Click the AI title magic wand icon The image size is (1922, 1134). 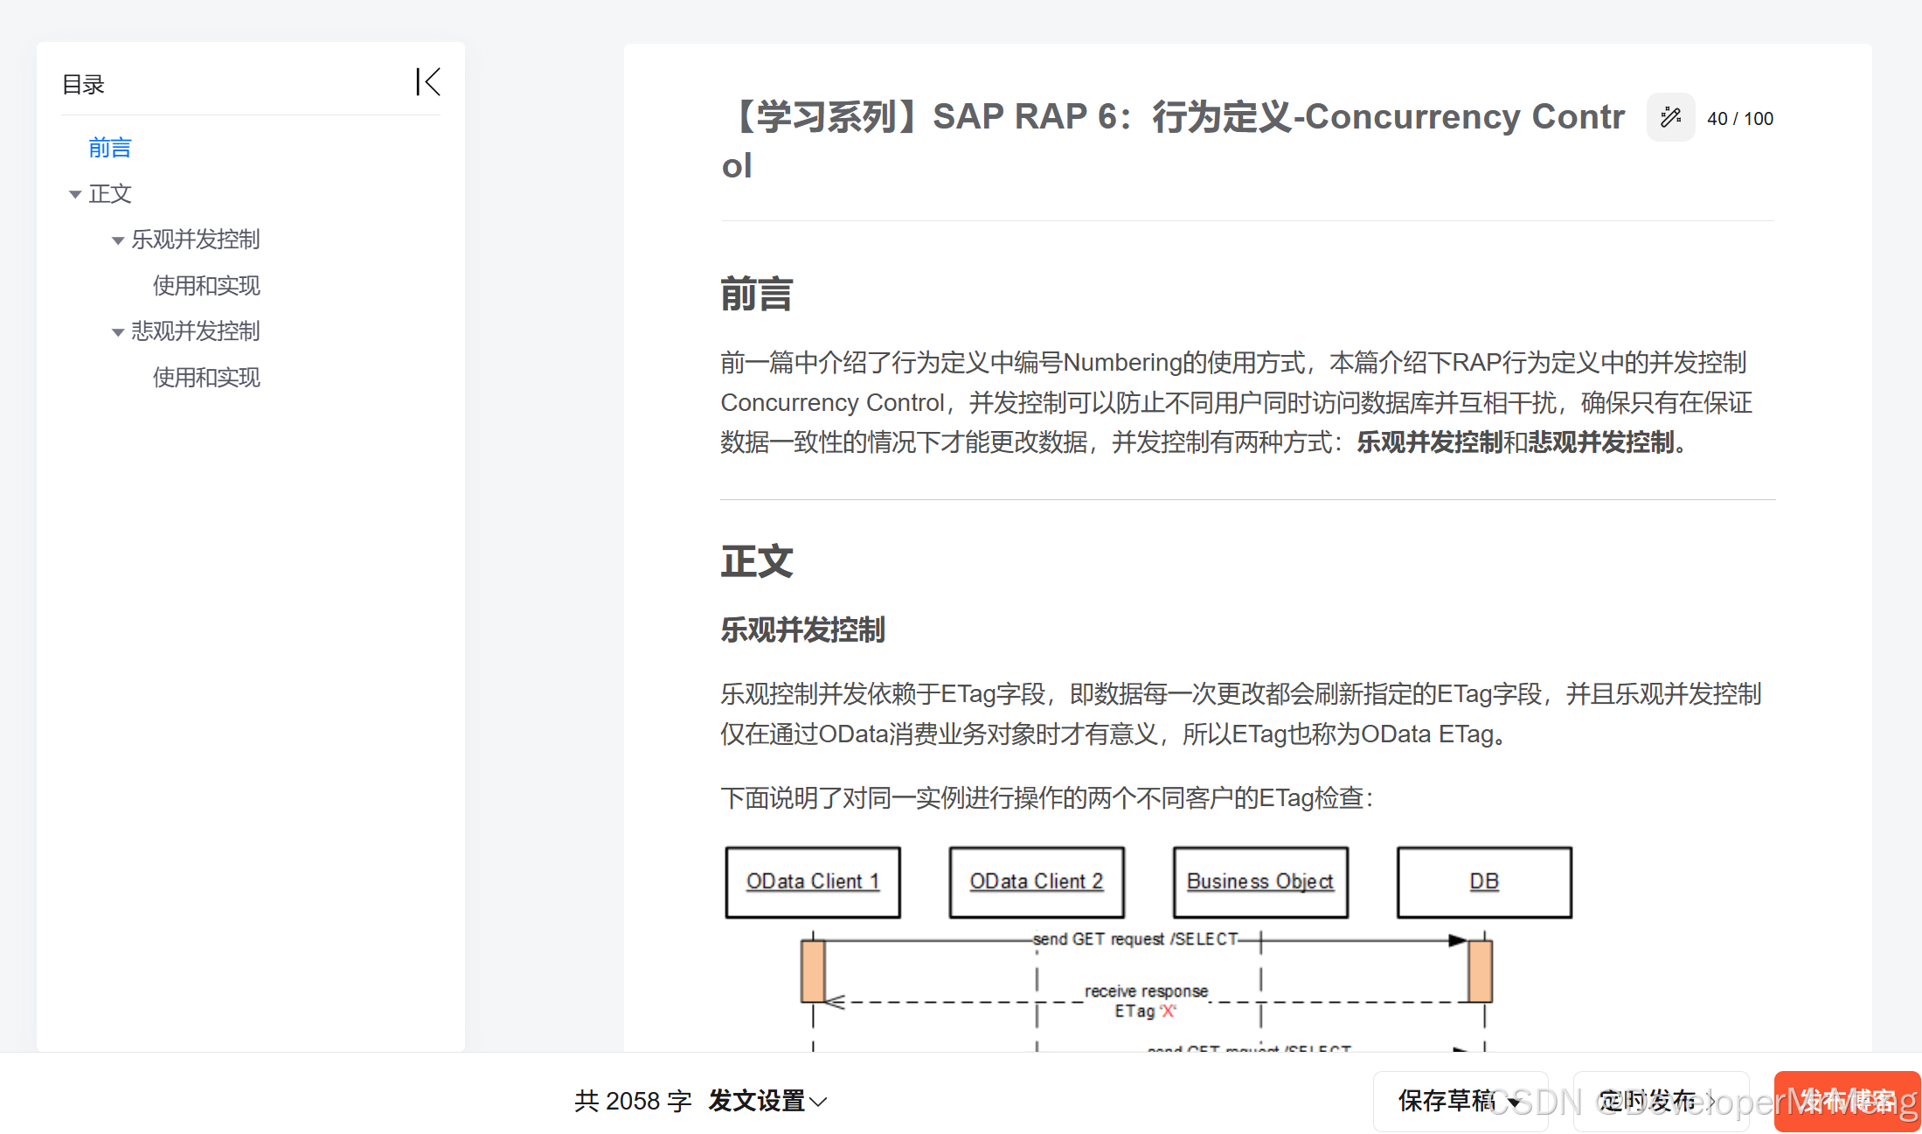1670,117
